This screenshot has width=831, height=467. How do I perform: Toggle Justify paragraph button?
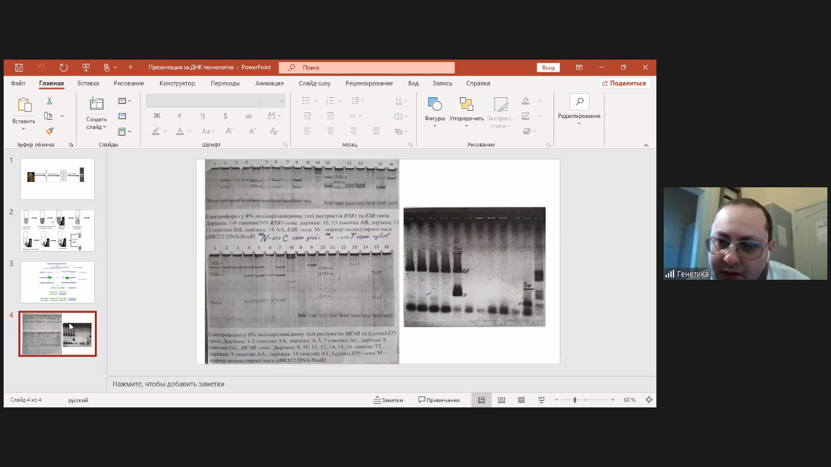376,131
